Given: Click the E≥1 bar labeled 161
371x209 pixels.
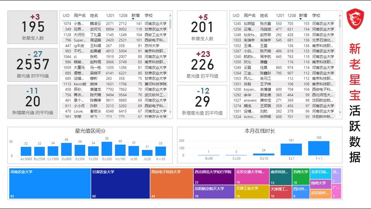Looking at the screenshot, I should (x=291, y=149).
